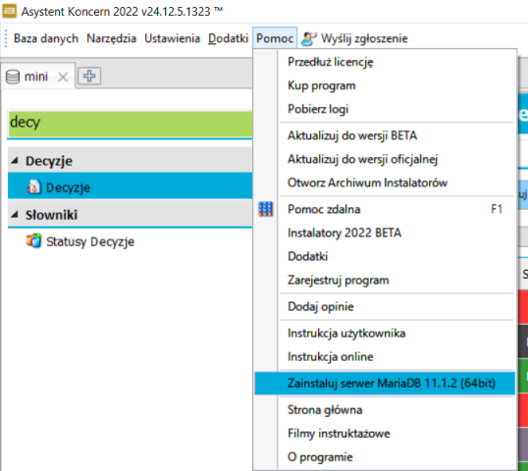Open the Narzędzia menu
Image resolution: width=528 pixels, height=471 pixels.
(x=112, y=38)
